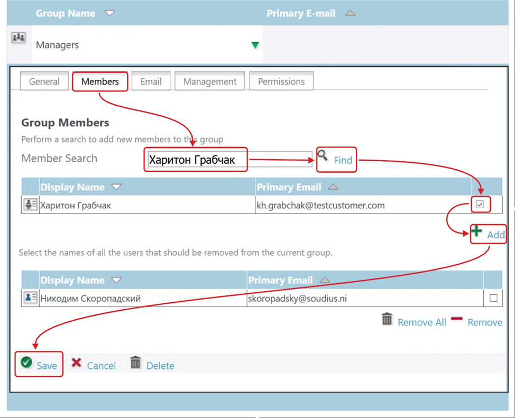Open the Permissions tab
Viewport: 515px width, 418px height.
(281, 81)
